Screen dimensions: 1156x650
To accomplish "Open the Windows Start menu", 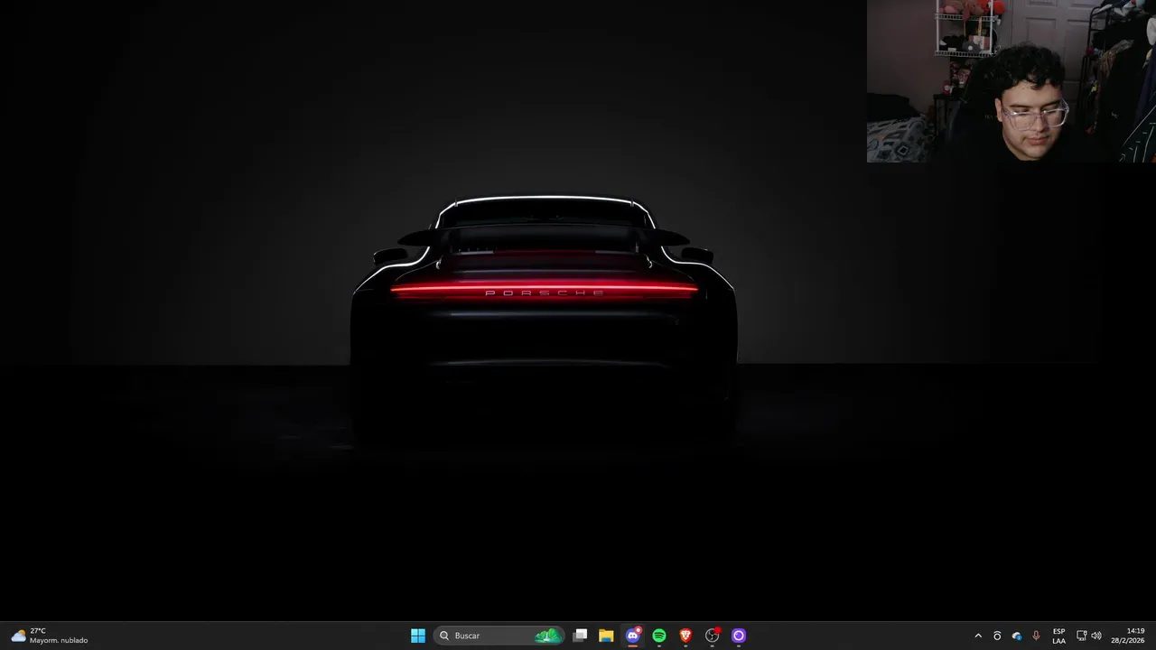I will [x=418, y=636].
